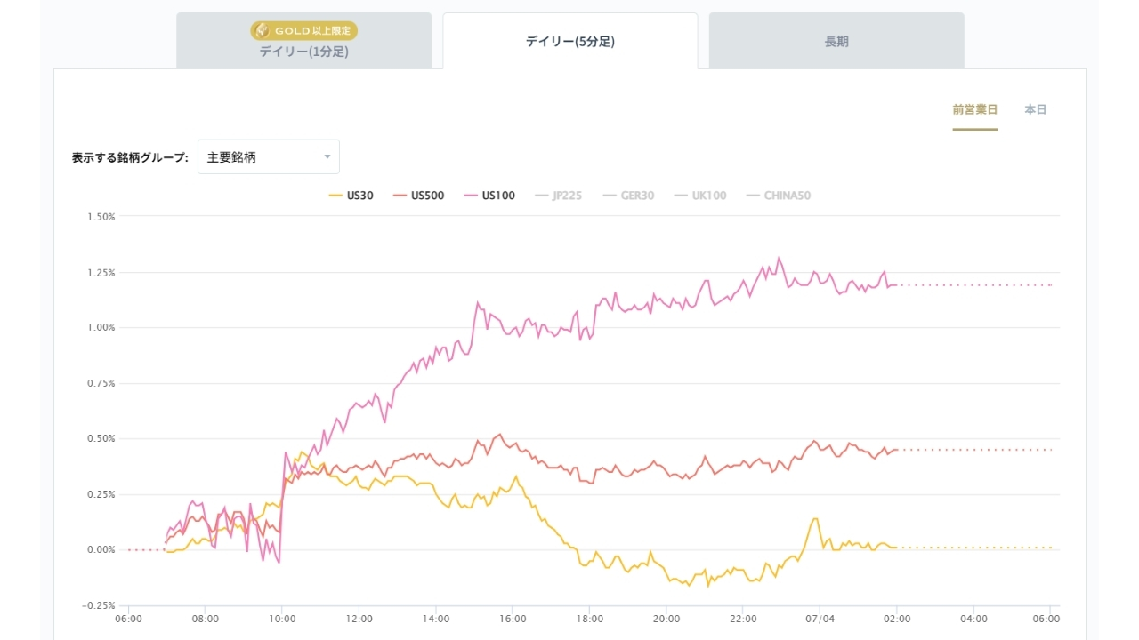Open the 主要銘柄 group dropdown
Screen dimensions: 1139x640
269,157
